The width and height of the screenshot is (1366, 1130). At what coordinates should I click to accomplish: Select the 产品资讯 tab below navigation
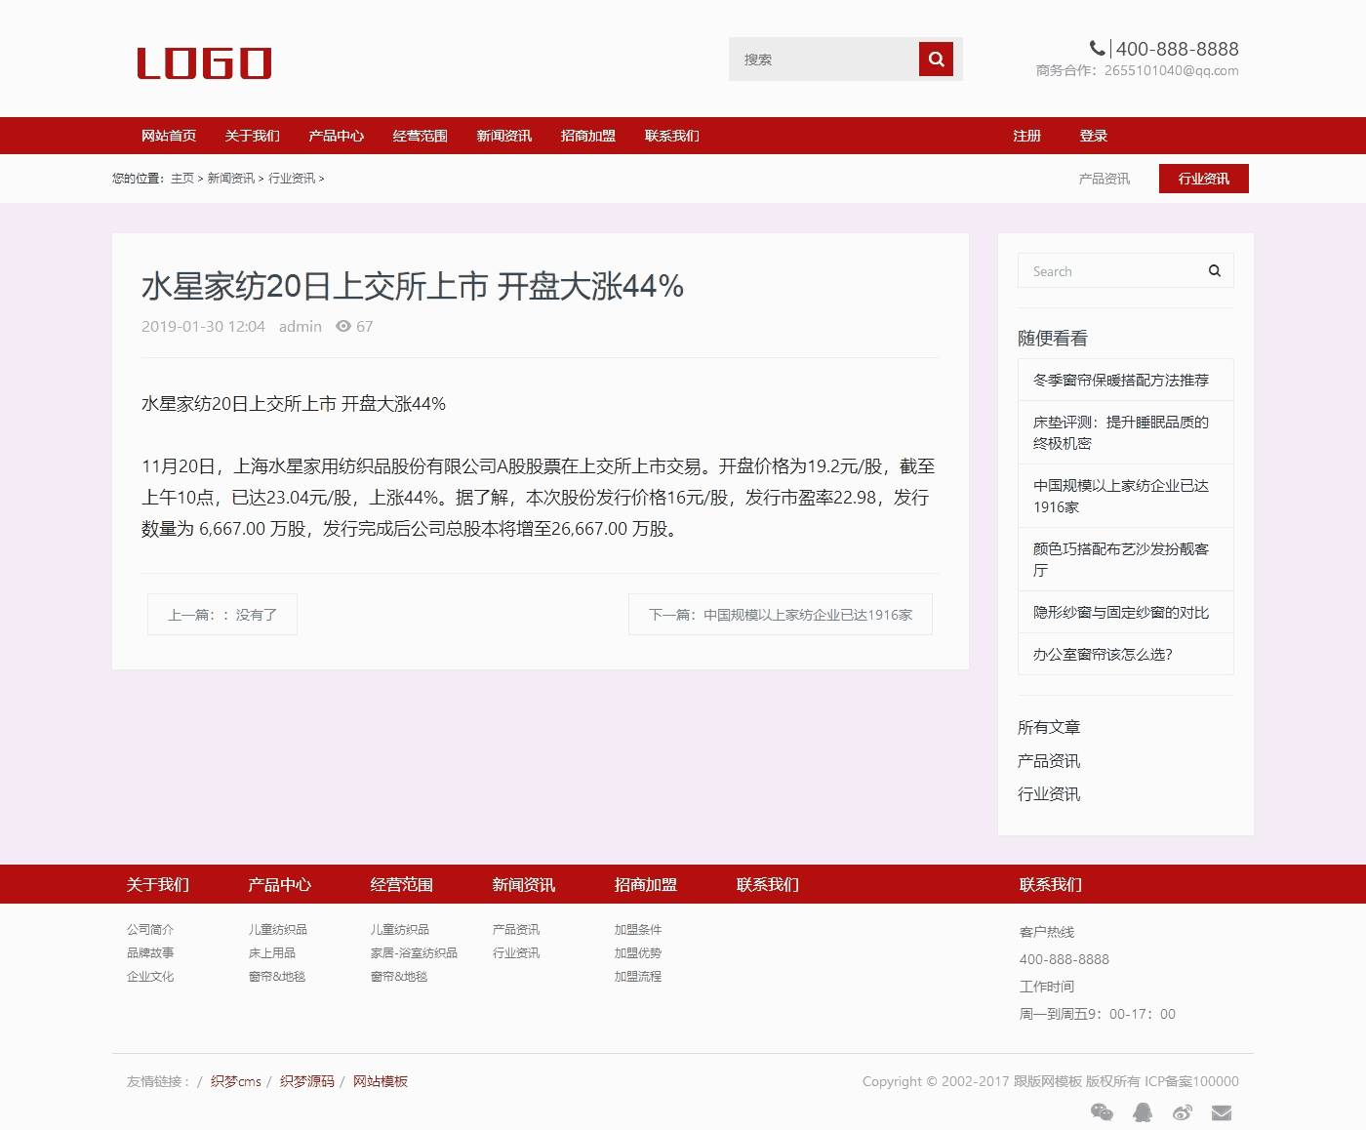tap(1105, 179)
